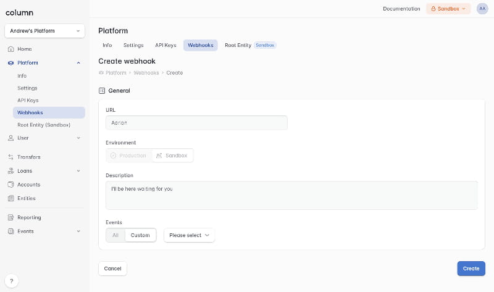This screenshot has width=494, height=292.
Task: Click the Accounts icon in sidebar
Action: pyautogui.click(x=10, y=185)
